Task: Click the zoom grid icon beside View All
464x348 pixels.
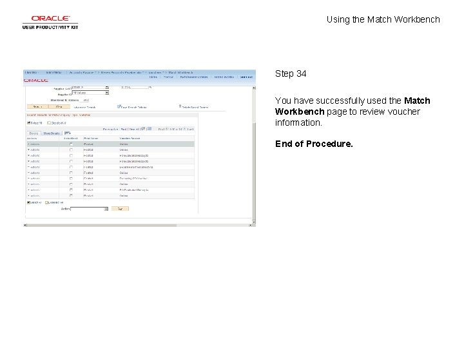Action: (143, 129)
